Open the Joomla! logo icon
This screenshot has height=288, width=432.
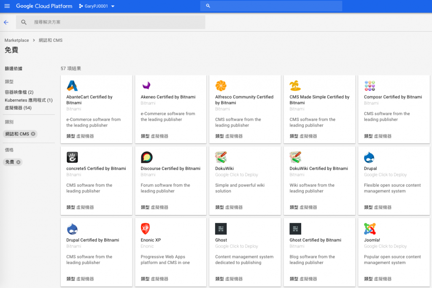pos(370,229)
